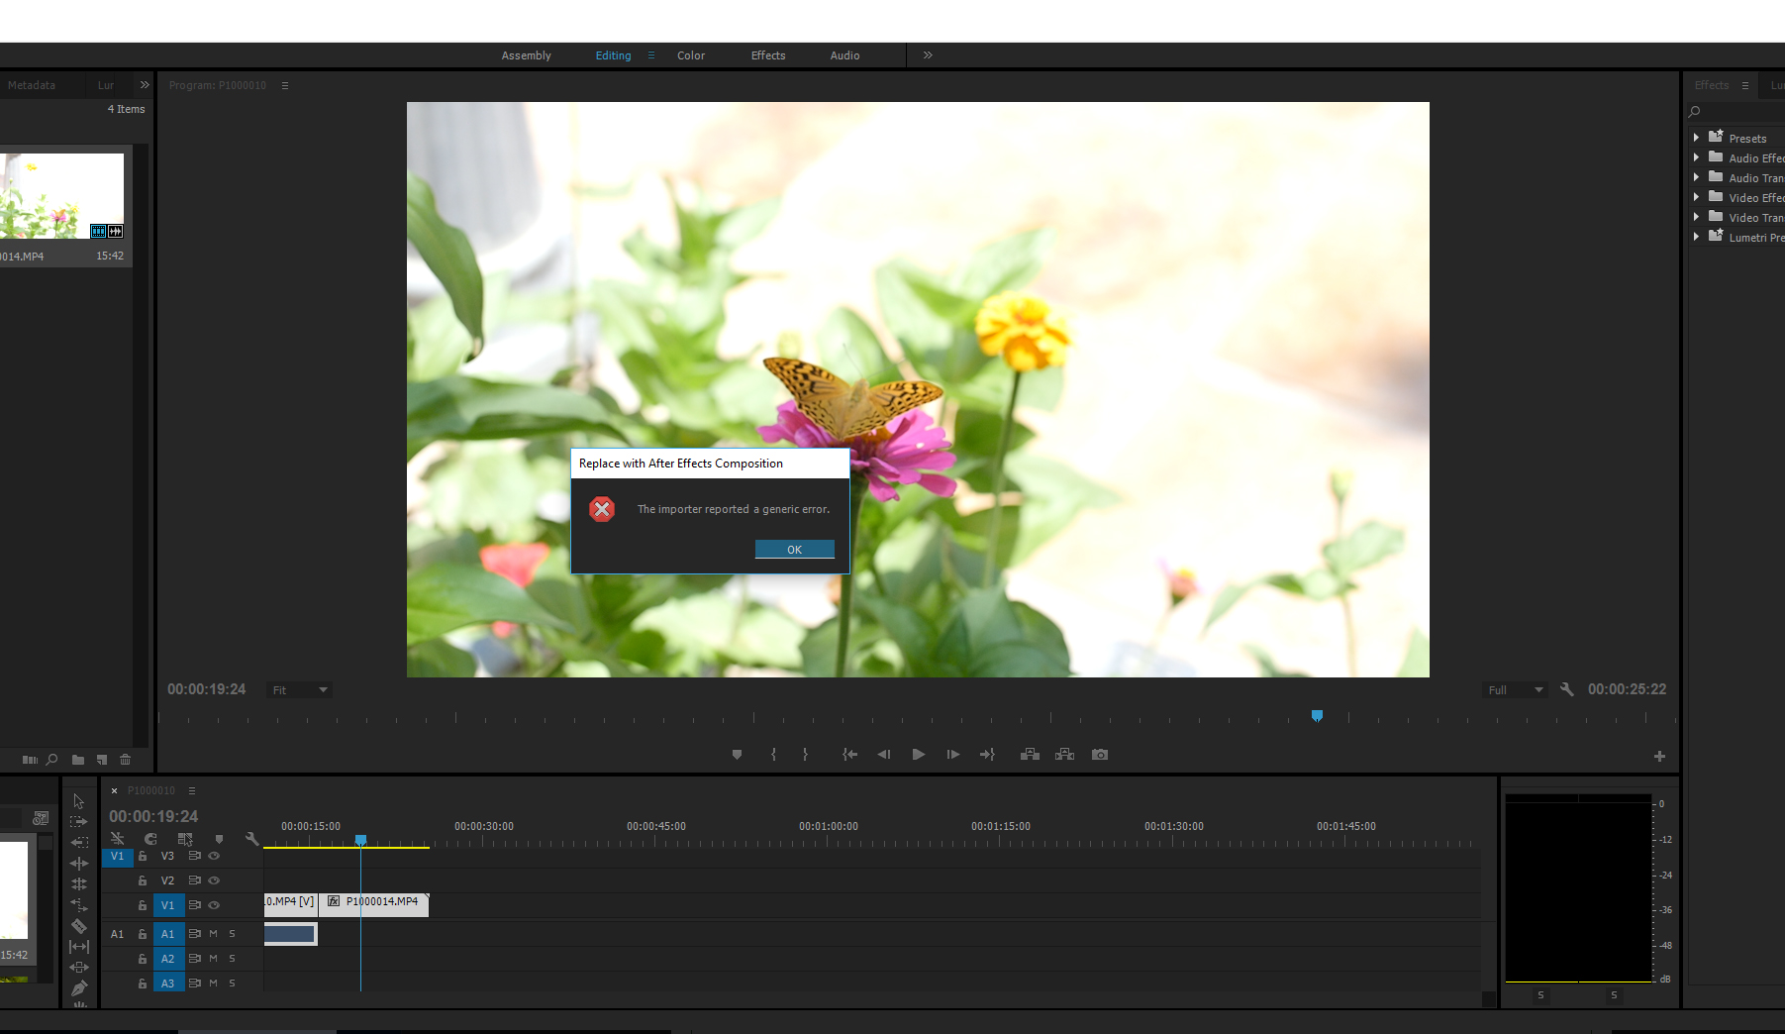Image resolution: width=1785 pixels, height=1034 pixels.
Task: Show more workspaces overflow chevron
Action: coord(928,55)
